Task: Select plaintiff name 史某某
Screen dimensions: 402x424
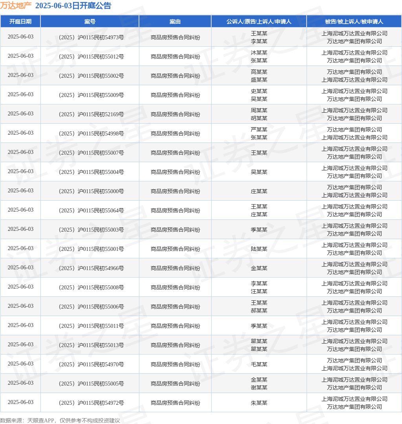Action: (x=259, y=91)
